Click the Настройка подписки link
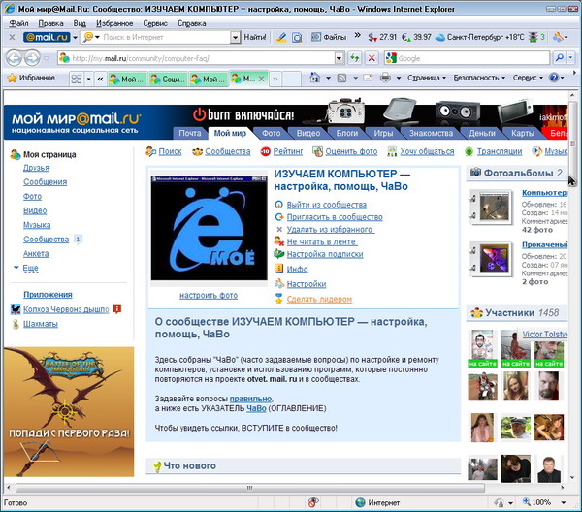The width and height of the screenshot is (582, 512). [x=325, y=254]
